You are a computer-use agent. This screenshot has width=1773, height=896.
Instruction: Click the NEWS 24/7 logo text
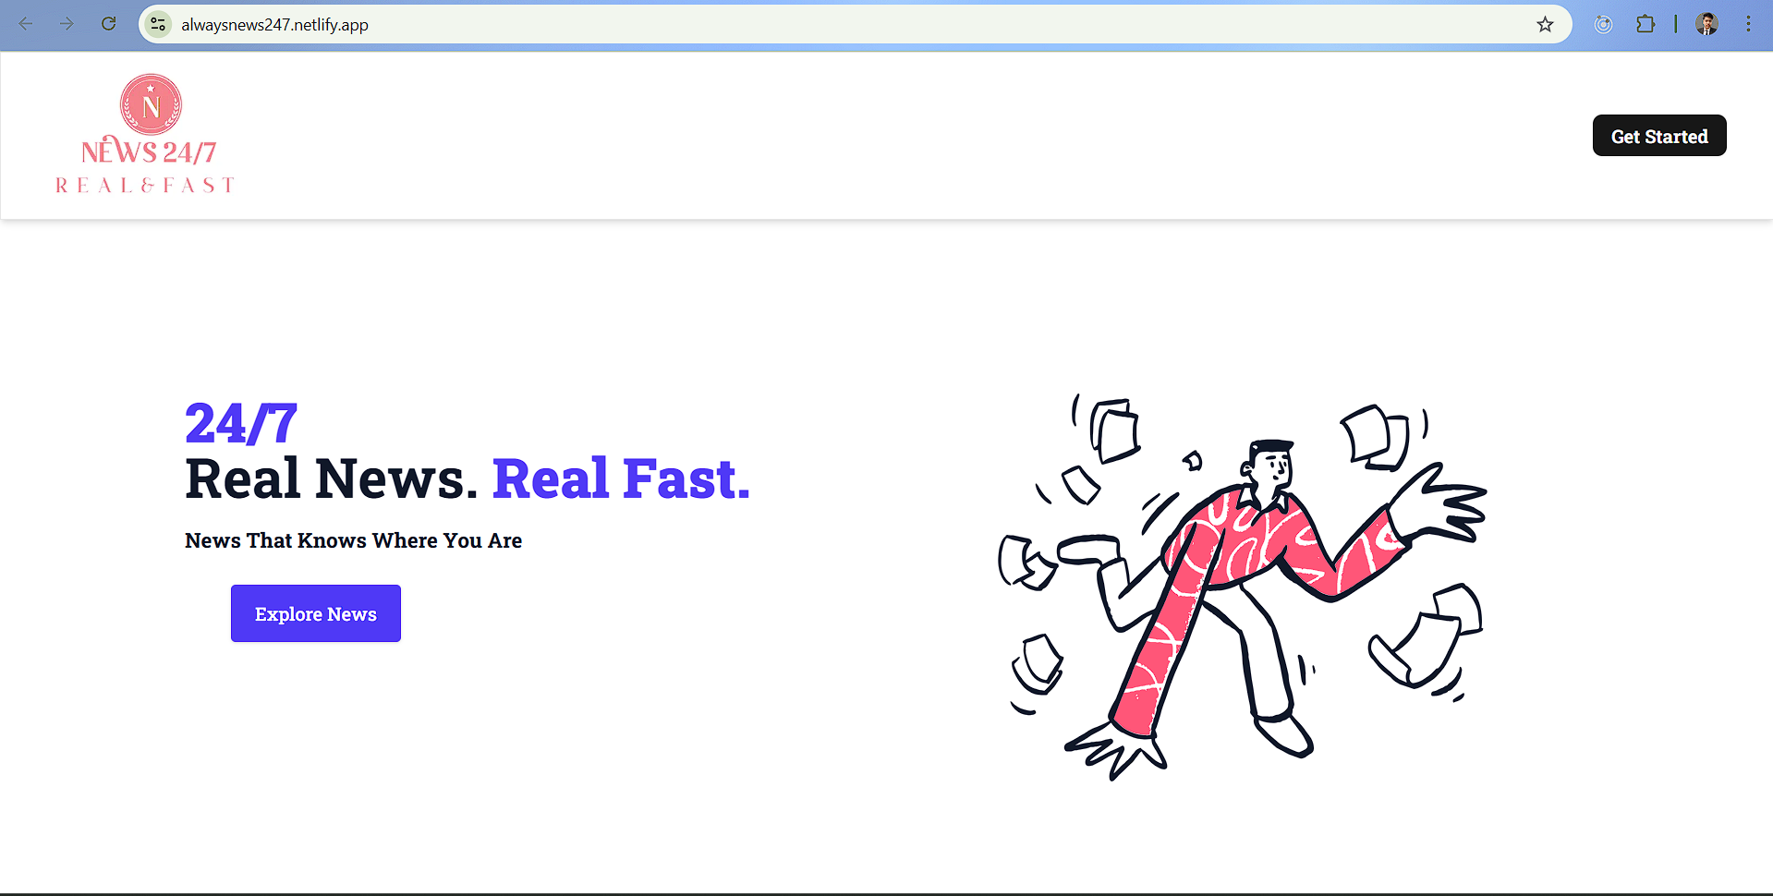[x=149, y=151]
